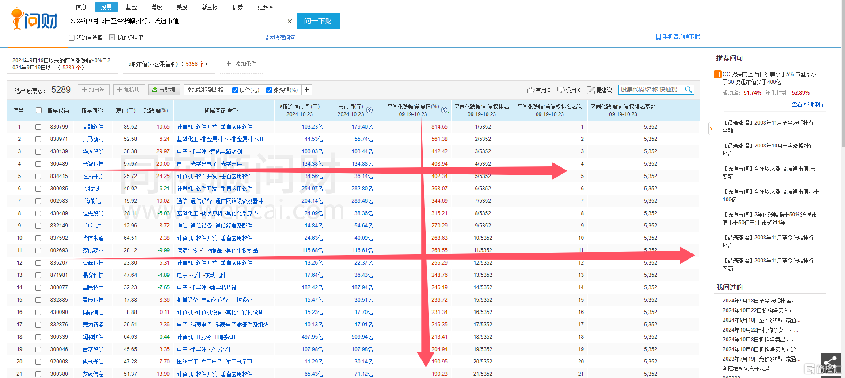The height and width of the screenshot is (378, 845).
Task: Click the help icon beside 区间涨跌幅 header
Action: 444,110
